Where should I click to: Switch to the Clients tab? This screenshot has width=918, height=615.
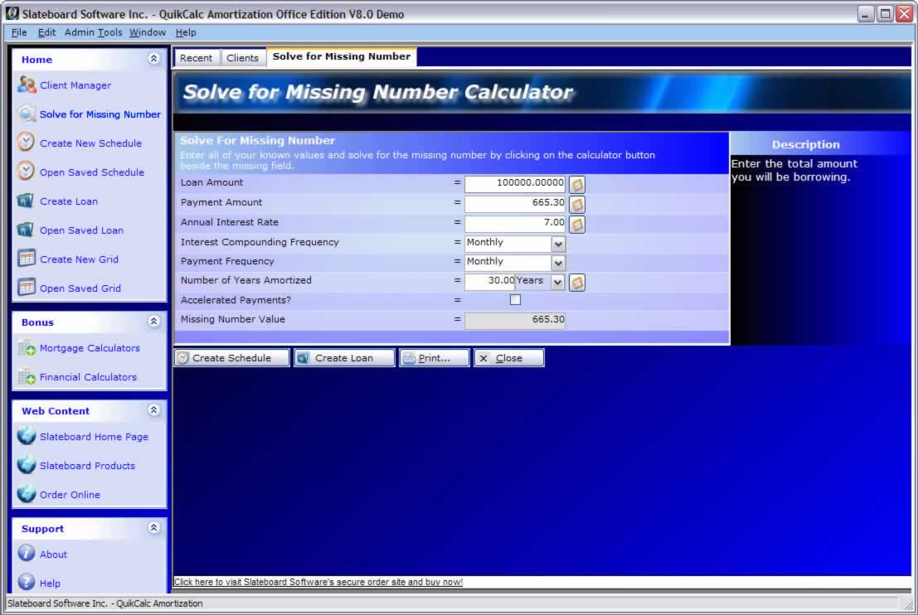[x=242, y=58]
